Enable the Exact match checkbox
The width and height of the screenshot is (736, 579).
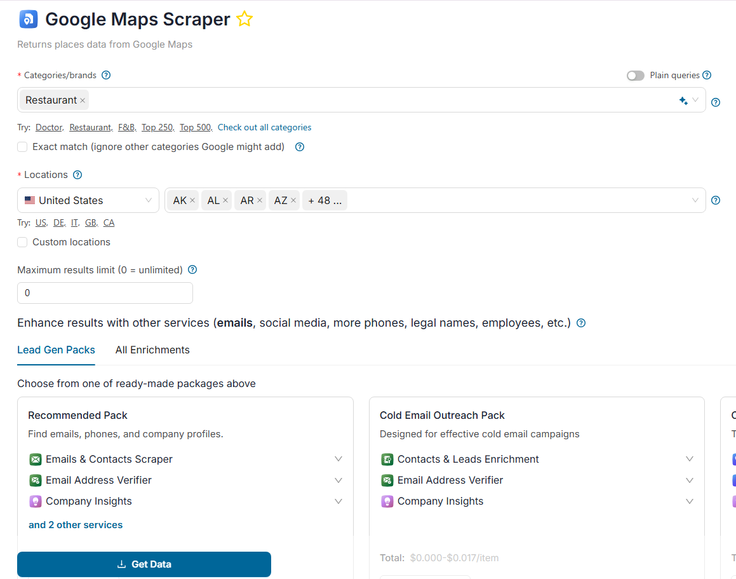point(22,147)
